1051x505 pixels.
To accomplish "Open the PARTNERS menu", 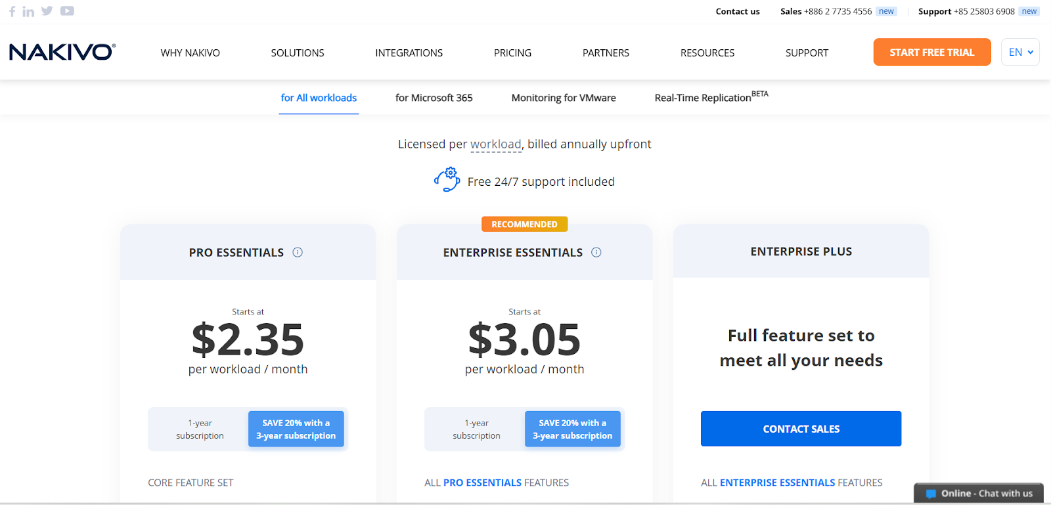I will tap(606, 53).
